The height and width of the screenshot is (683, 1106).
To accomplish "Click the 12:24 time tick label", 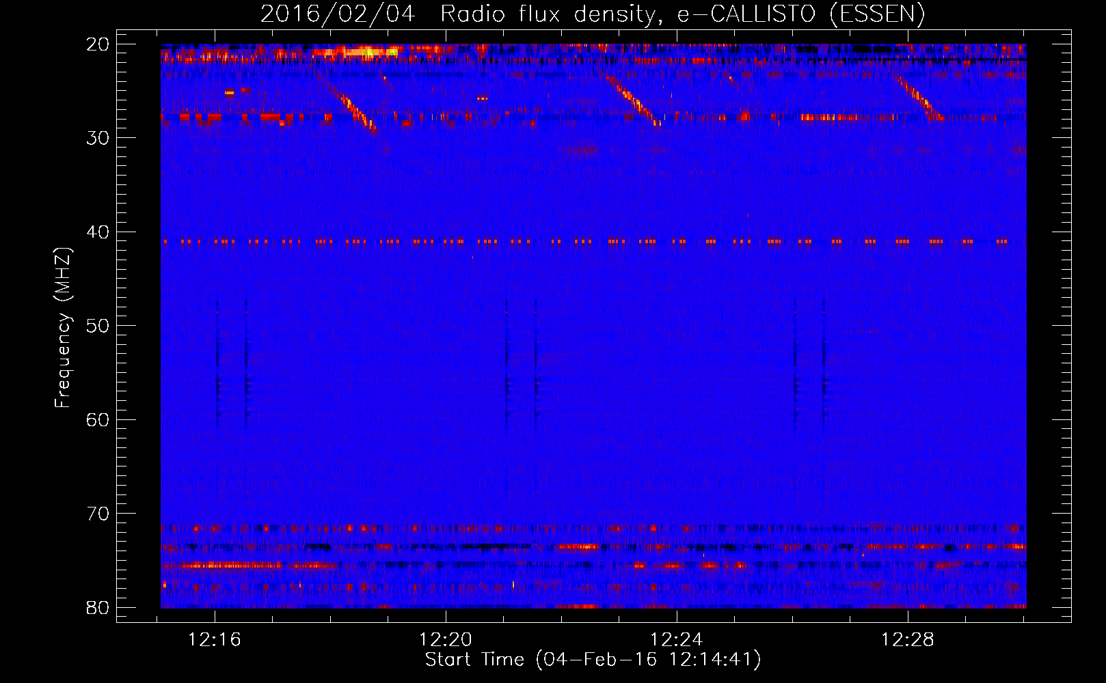I will [677, 639].
